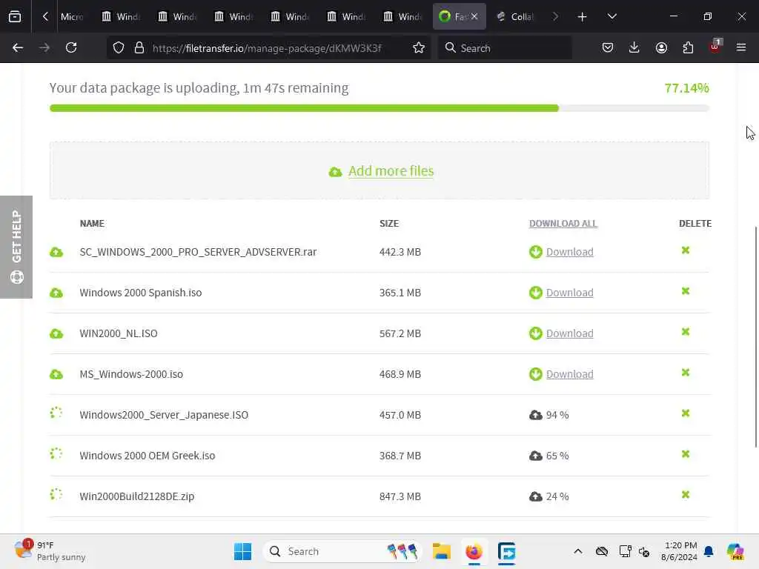Click the Add more files link
The image size is (759, 569).
pyautogui.click(x=391, y=171)
